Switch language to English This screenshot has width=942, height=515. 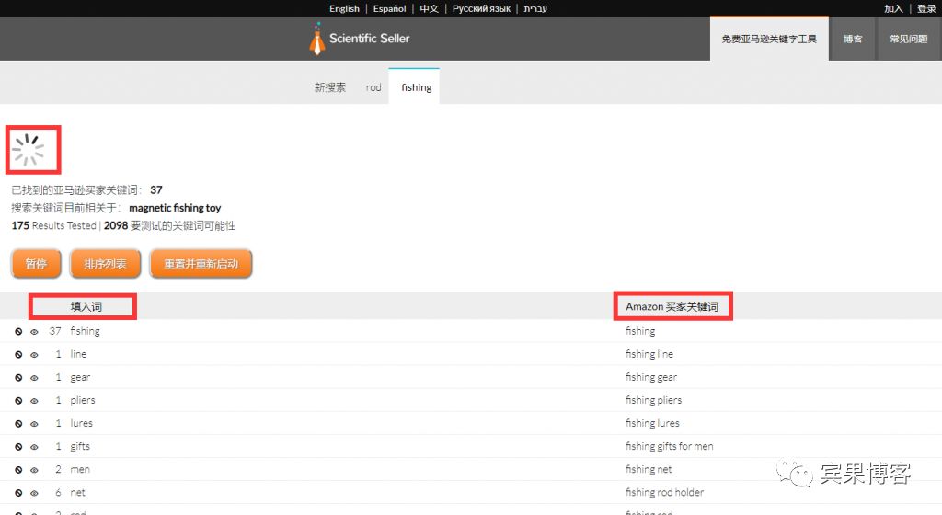(344, 8)
